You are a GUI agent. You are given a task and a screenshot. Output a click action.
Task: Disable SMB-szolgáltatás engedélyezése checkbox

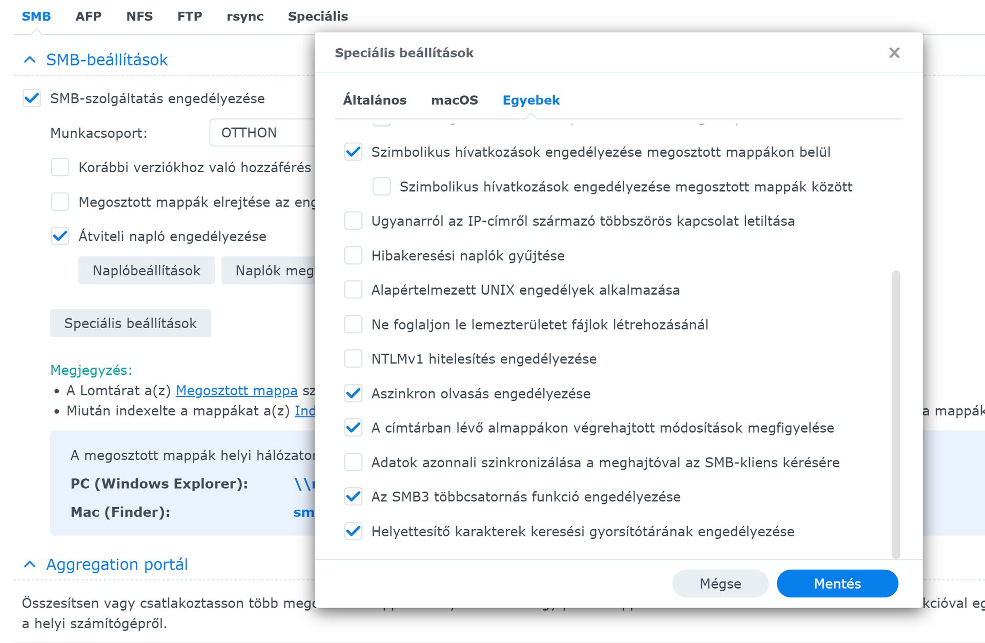(32, 98)
